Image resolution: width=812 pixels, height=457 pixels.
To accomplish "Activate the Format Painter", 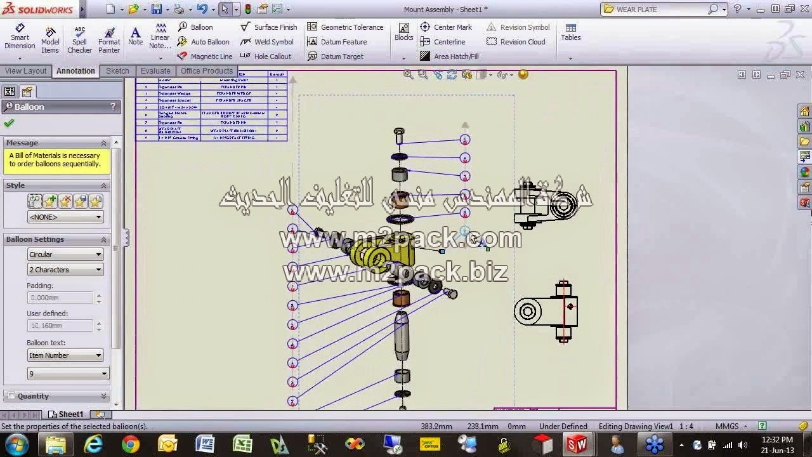I will click(109, 40).
